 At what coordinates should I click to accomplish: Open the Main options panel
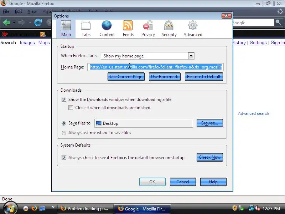66,29
